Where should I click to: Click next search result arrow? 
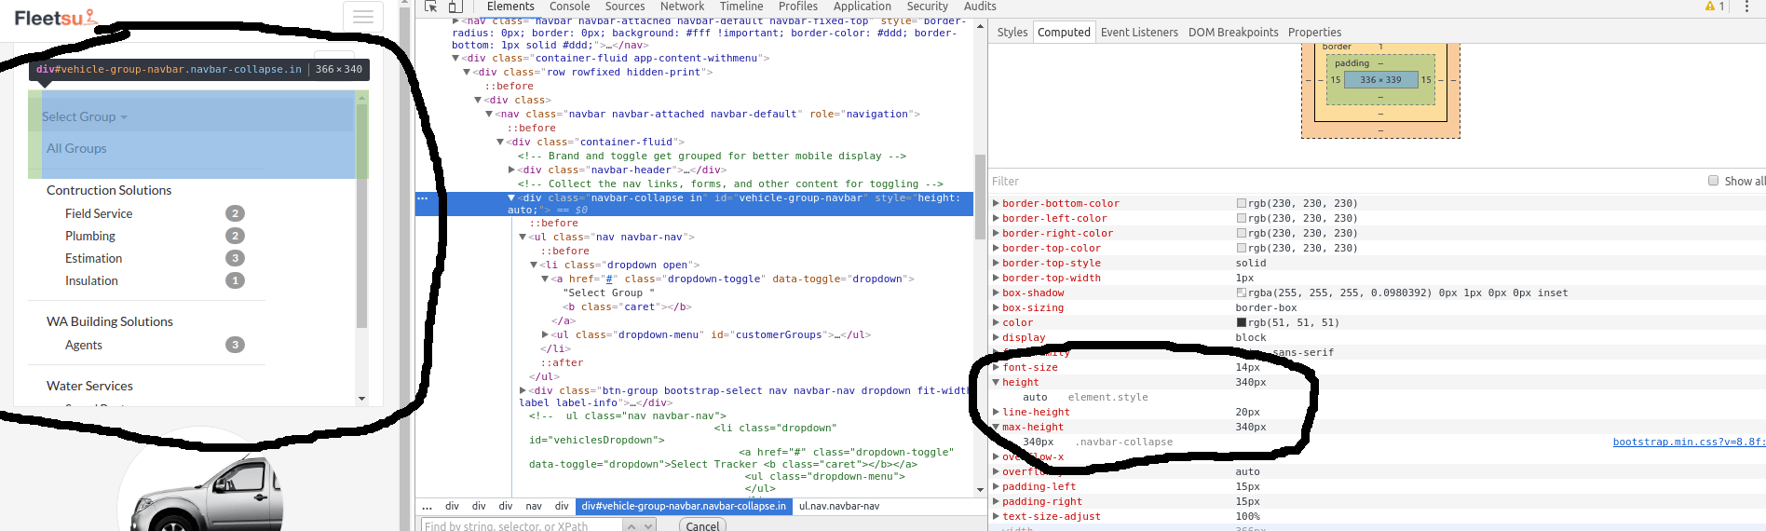pos(648,526)
